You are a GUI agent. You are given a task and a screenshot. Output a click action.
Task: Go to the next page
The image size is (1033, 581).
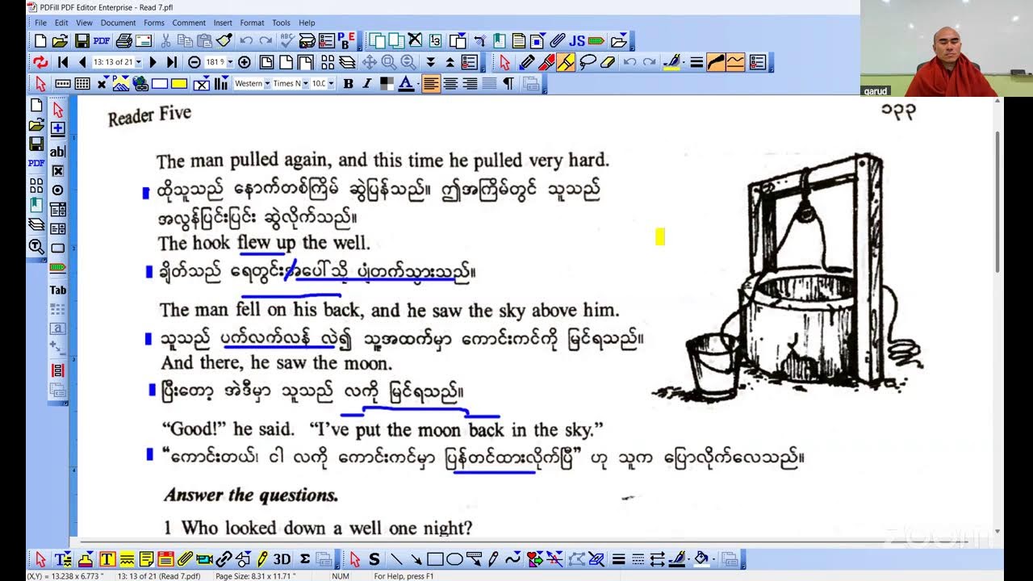pyautogui.click(x=153, y=62)
